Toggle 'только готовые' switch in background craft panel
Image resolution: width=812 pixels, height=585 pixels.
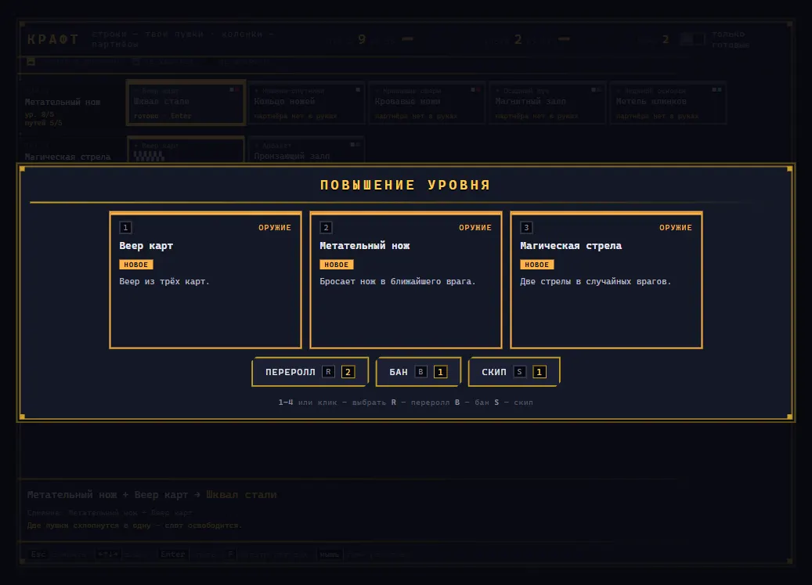692,39
